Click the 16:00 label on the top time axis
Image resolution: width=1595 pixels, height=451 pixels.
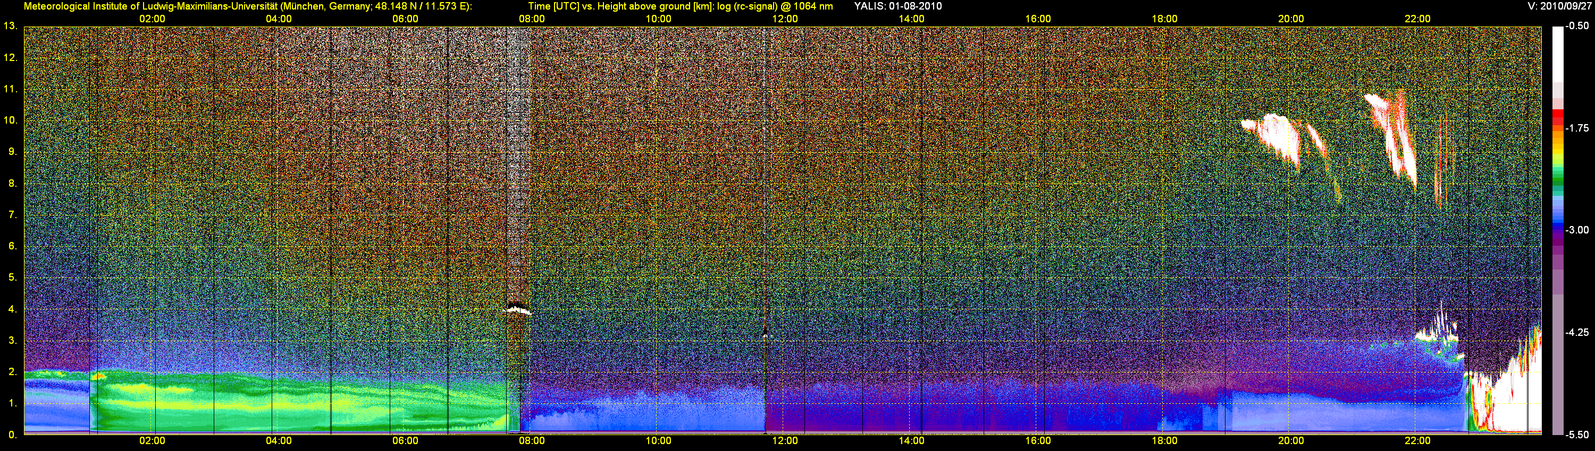[x=1038, y=19]
